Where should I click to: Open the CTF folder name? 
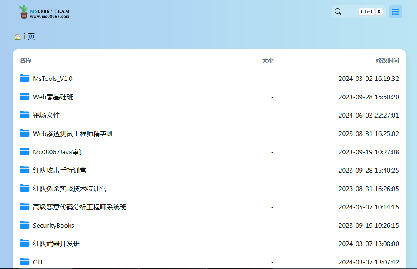point(38,262)
